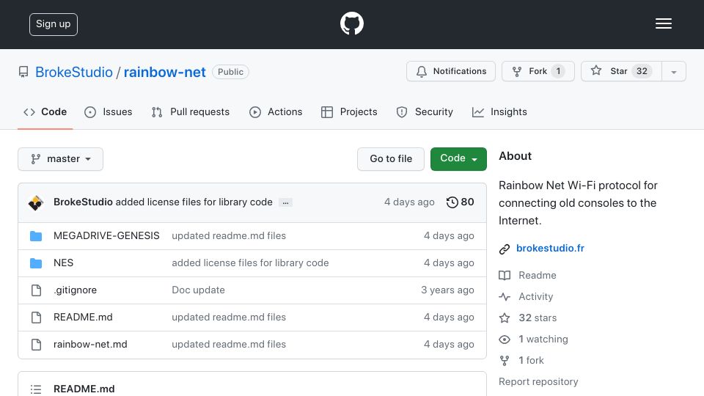Open the Star list dropdown arrow
The height and width of the screenshot is (396, 704).
coord(673,71)
